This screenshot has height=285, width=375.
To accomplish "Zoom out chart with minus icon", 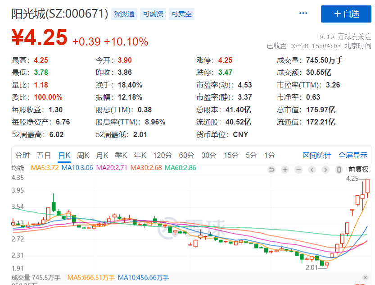I will pyautogui.click(x=298, y=170).
